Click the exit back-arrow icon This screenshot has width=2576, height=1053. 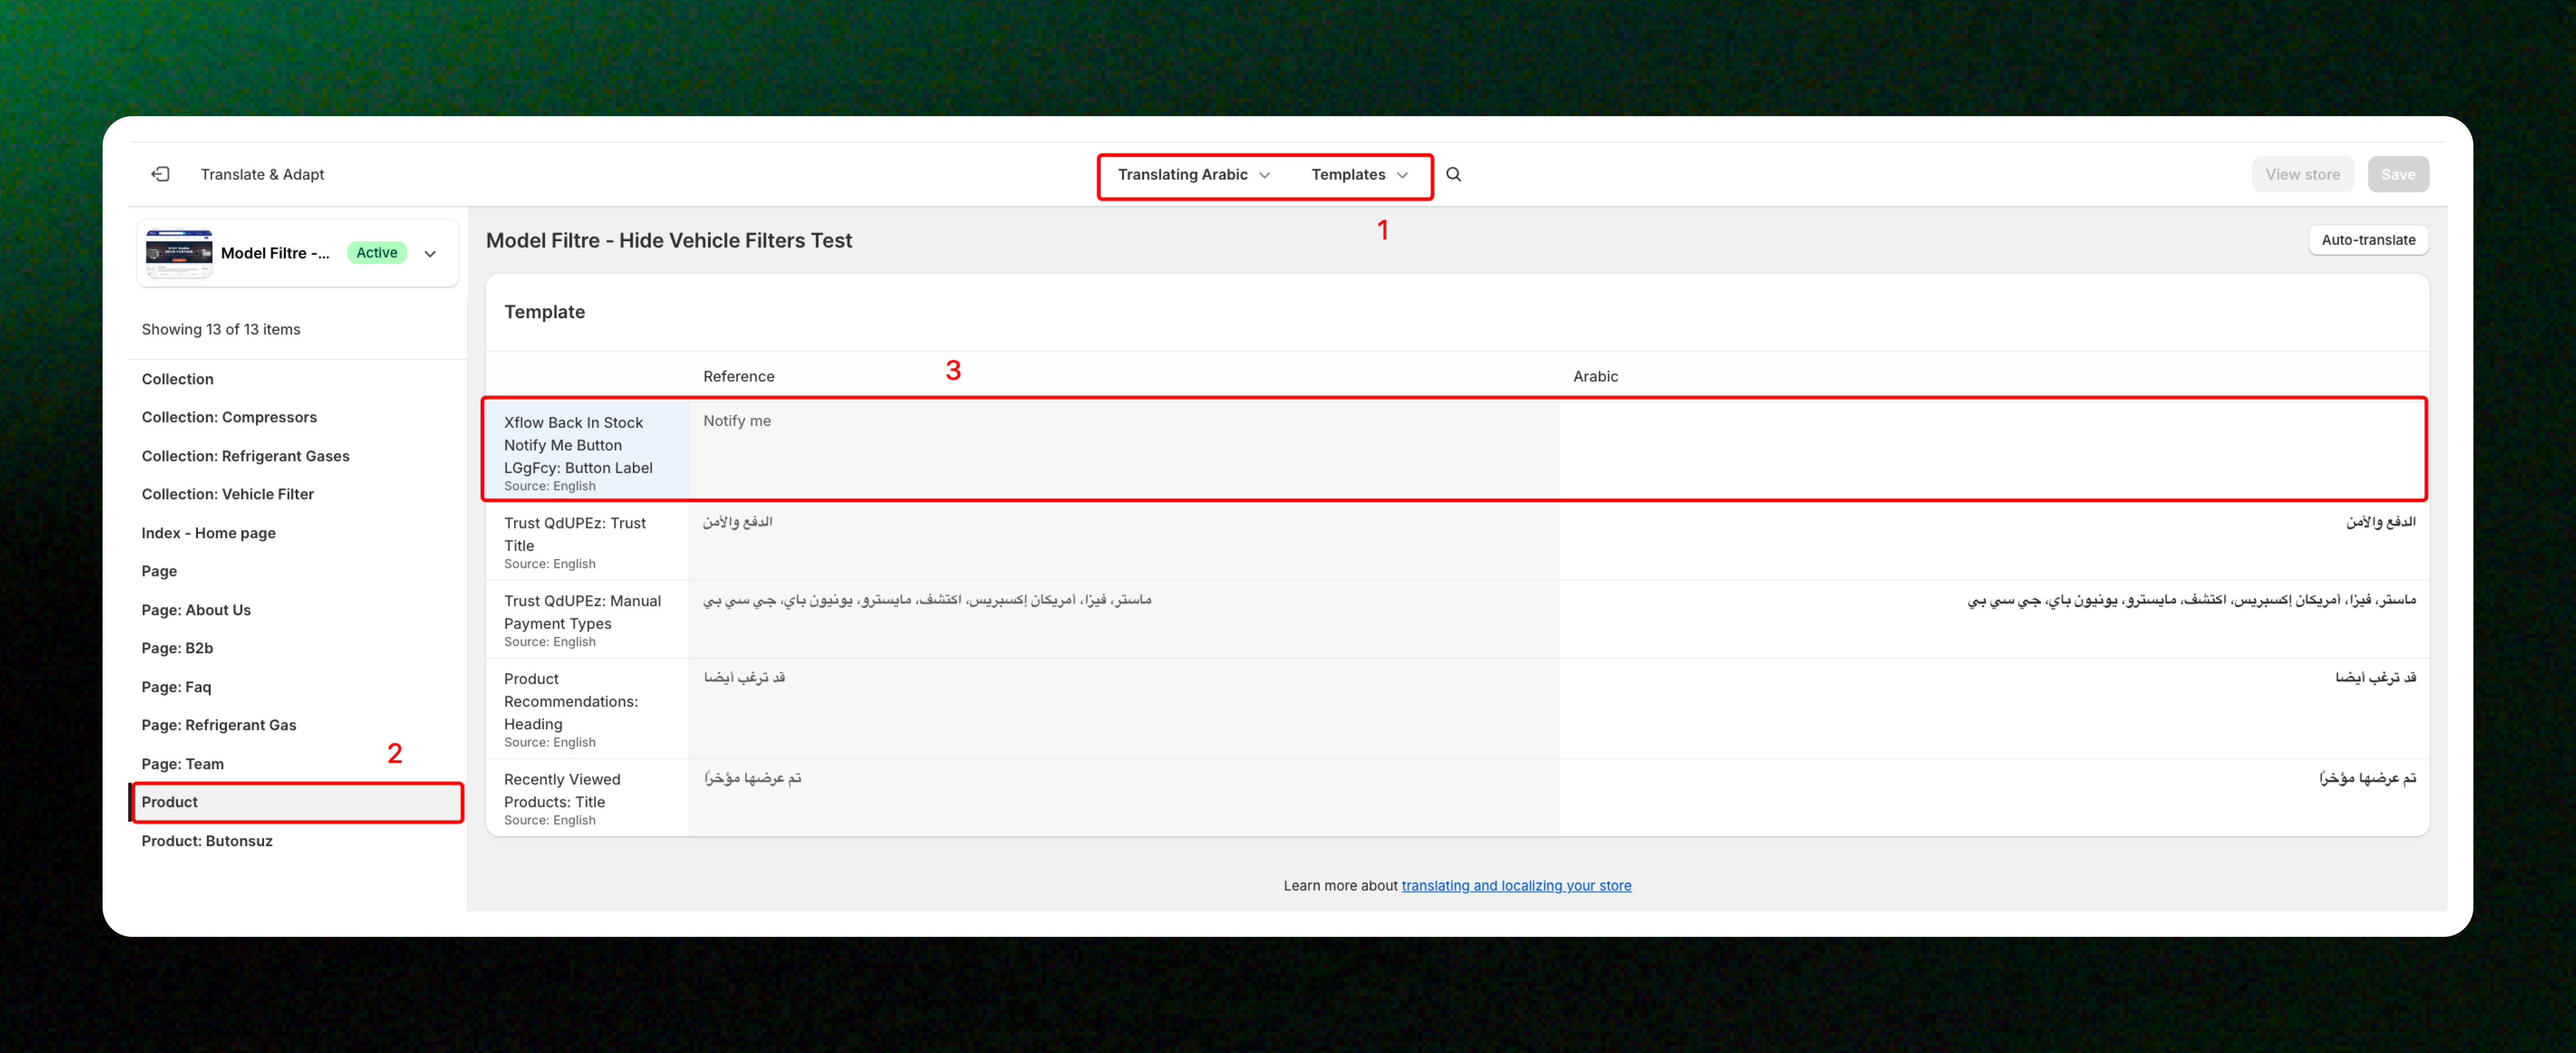160,174
